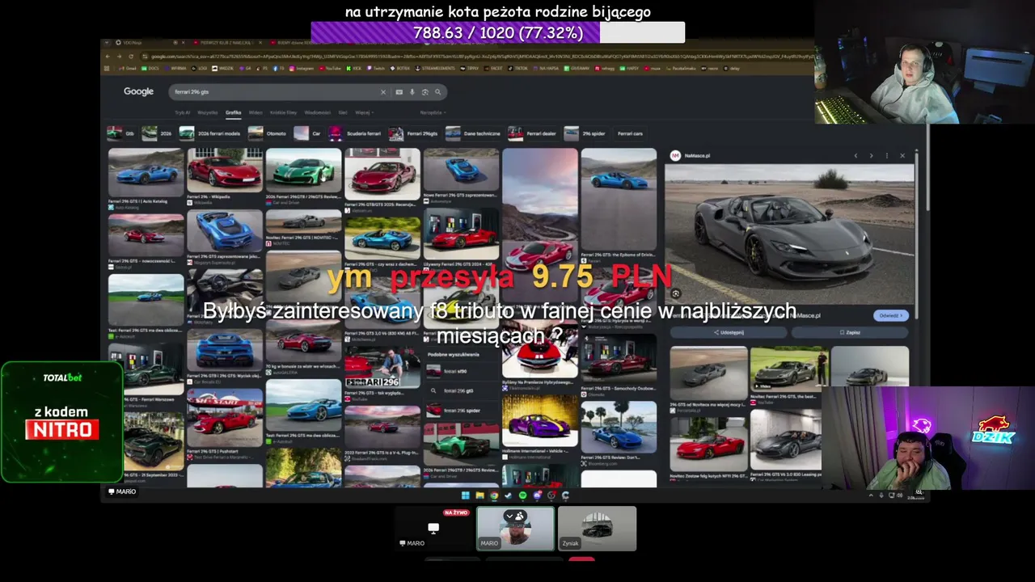Screen dimensions: 1035x582
Task: Switch to the Tryb AI tab
Action: click(x=183, y=112)
